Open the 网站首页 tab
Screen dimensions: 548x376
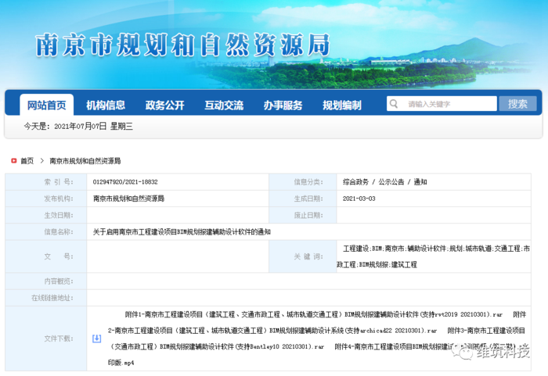click(x=46, y=105)
